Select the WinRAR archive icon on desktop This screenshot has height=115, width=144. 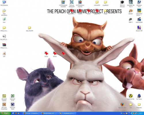4,45
